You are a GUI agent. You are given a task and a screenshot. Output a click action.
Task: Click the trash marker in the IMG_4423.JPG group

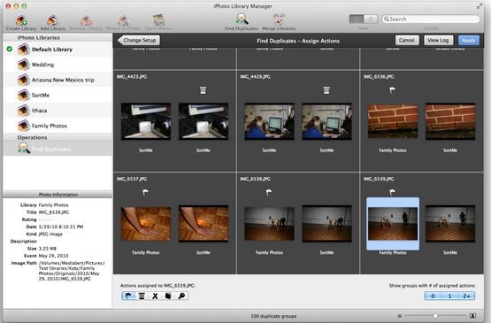click(x=203, y=90)
